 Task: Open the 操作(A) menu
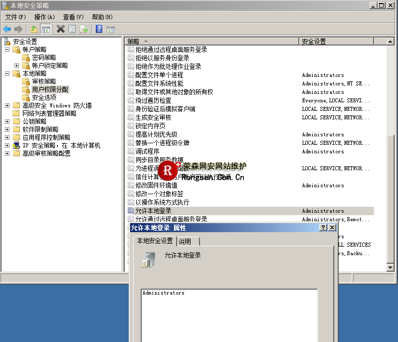tap(44, 17)
